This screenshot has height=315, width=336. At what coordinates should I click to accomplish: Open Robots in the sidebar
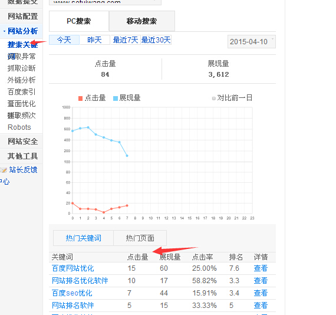(x=19, y=127)
